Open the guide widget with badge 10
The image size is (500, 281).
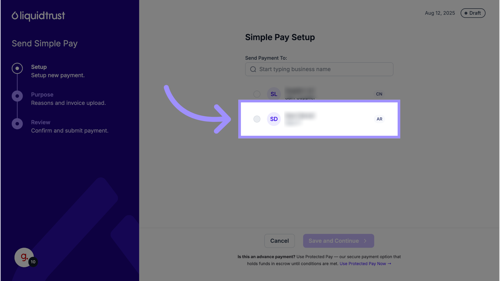point(24,257)
